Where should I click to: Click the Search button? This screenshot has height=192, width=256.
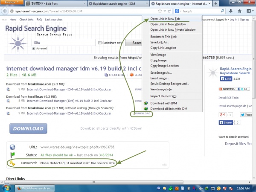click(x=134, y=43)
